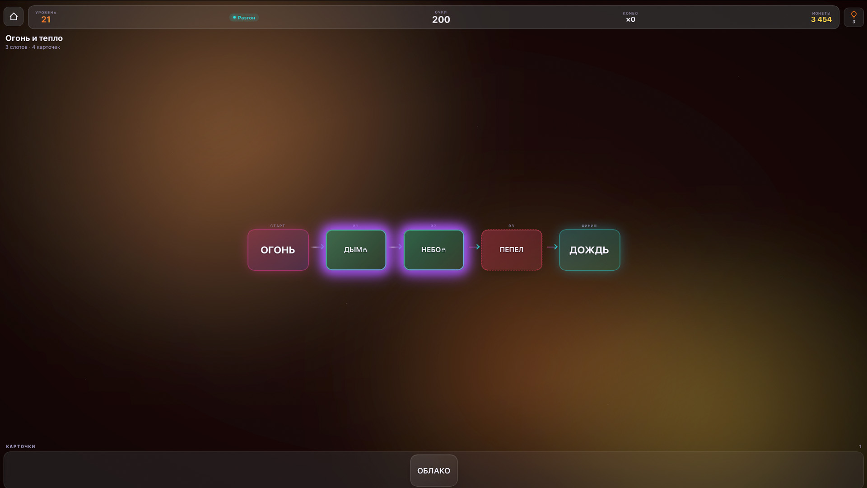Image resolution: width=867 pixels, height=488 pixels.
Task: Click the lock icon on НЕБО card
Action: point(443,250)
